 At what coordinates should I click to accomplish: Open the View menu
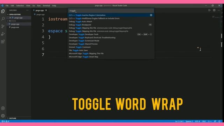click(28, 6)
